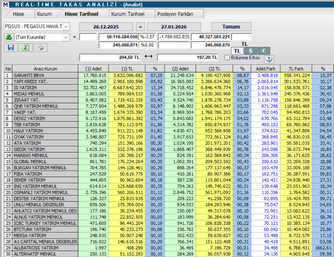The height and width of the screenshot is (257, 334).
Task: Toggle Bölünme Etkisi checkbox off
Action: 227,58
